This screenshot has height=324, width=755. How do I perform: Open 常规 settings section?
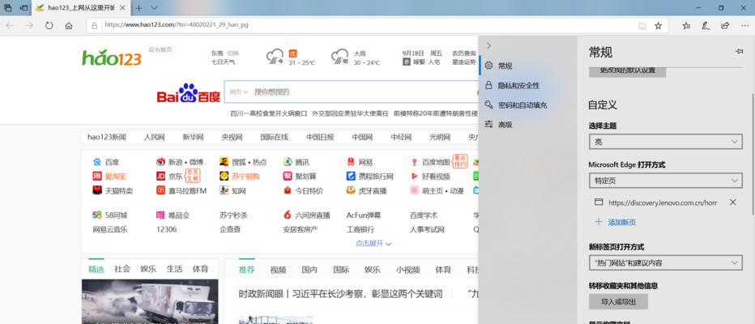pyautogui.click(x=527, y=66)
